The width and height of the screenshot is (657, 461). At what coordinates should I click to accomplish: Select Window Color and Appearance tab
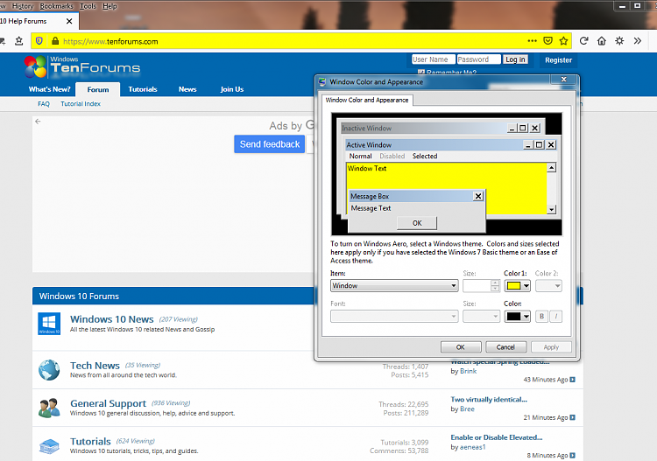click(x=367, y=100)
